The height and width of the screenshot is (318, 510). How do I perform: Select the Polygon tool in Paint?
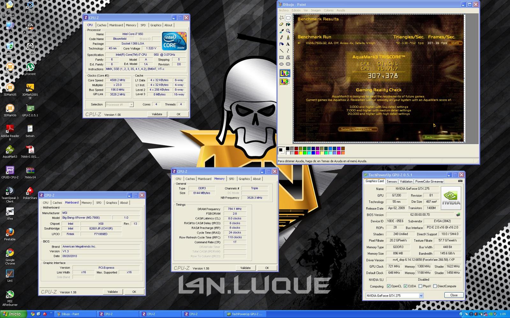(288, 57)
